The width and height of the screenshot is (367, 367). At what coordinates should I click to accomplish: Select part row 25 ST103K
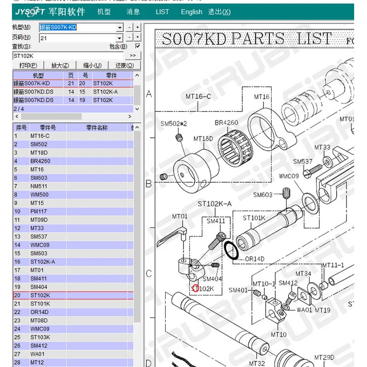(x=73, y=337)
